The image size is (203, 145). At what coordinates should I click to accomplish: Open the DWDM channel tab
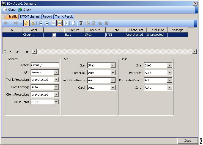click(30, 16)
